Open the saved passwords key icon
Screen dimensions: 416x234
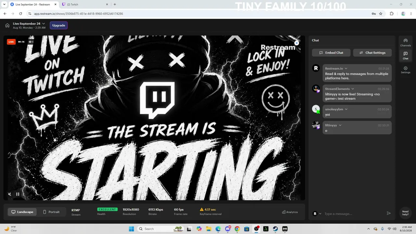point(374,14)
